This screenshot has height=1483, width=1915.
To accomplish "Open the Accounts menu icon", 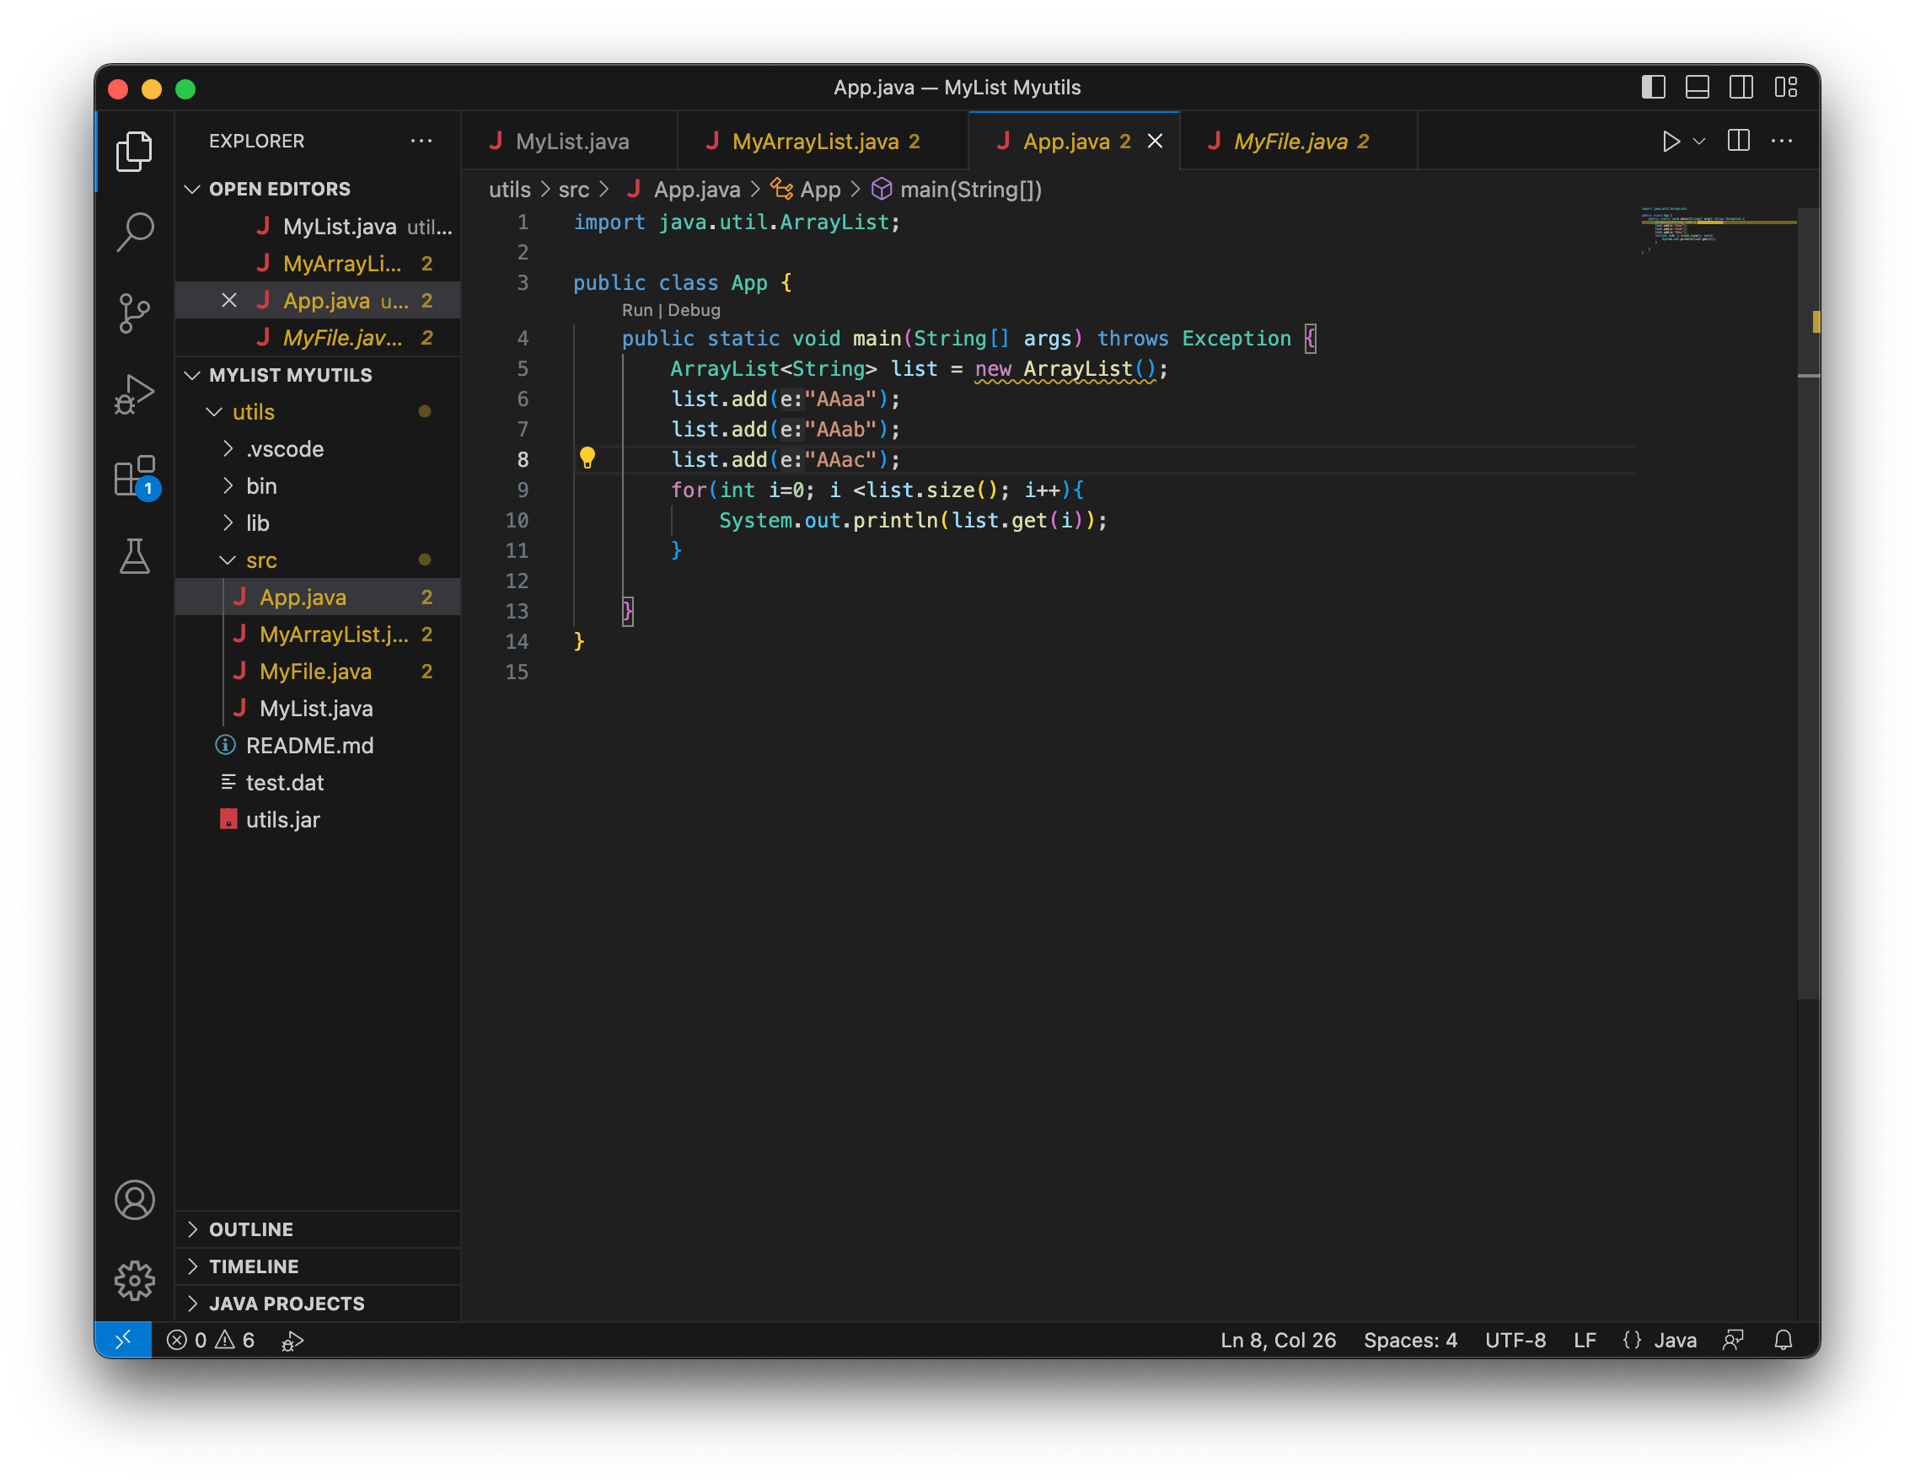I will [x=134, y=1200].
